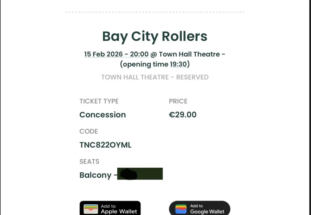Viewport: 311px width, 215px height.
Task: Click the redacted seat number area
Action: coord(140,174)
